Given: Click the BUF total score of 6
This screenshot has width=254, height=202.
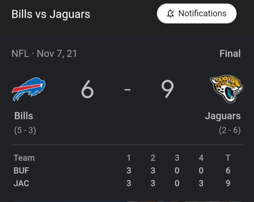Looking at the screenshot, I should pos(228,170).
